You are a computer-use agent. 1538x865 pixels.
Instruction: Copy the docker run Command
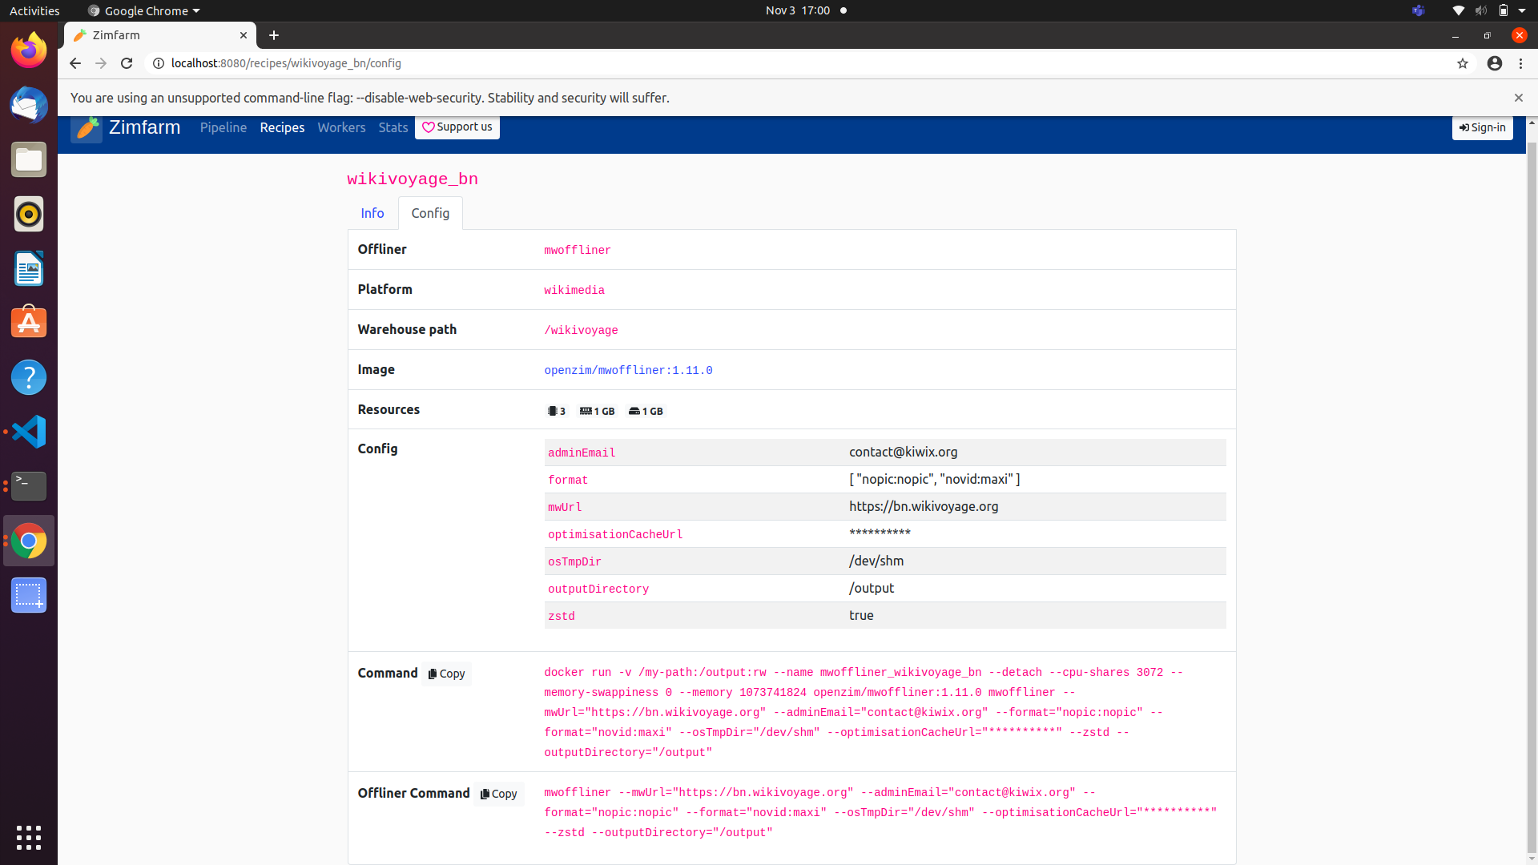click(445, 674)
